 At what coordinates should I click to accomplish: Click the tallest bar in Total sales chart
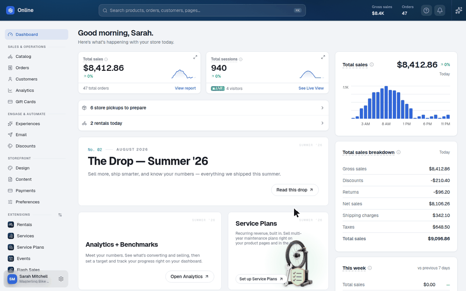coord(386,102)
